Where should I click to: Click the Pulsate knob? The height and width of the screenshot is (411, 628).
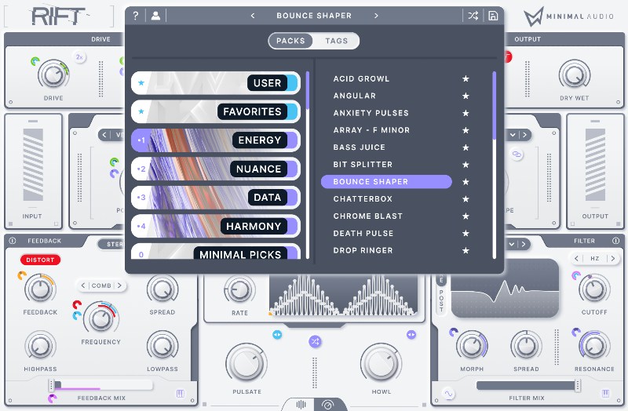(246, 363)
